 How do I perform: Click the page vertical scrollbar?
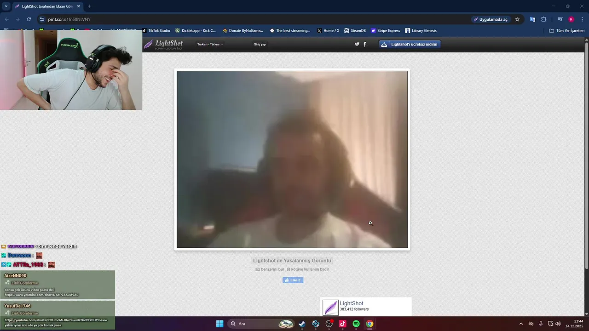586,155
